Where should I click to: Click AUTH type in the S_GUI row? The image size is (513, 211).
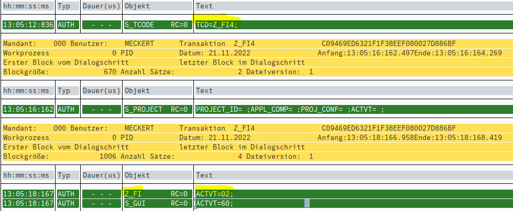68,203
